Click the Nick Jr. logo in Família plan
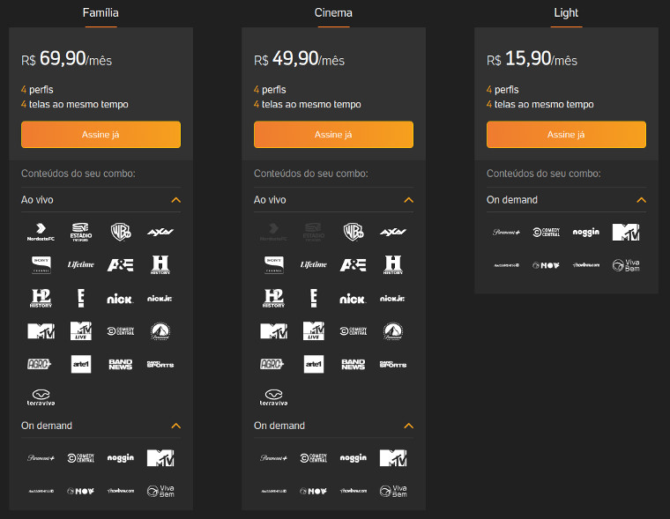The height and width of the screenshot is (519, 670). point(160,299)
